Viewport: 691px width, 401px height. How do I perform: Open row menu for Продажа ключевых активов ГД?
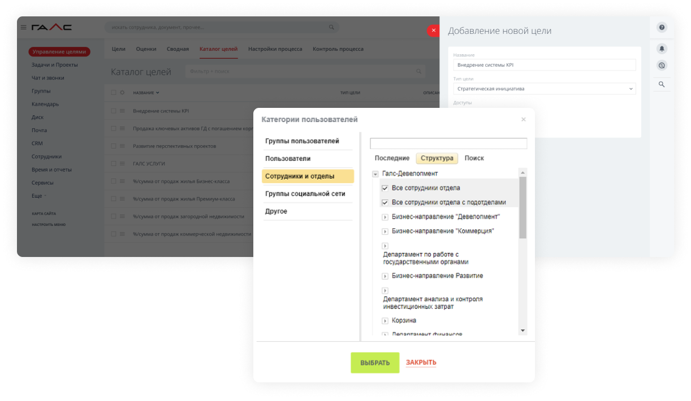[x=122, y=128]
